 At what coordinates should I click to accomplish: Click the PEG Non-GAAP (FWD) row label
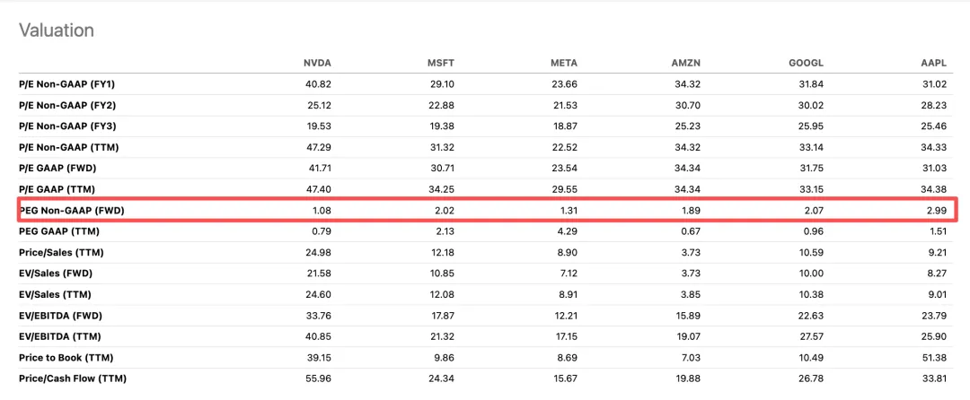click(x=70, y=210)
